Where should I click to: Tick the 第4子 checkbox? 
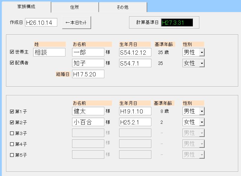(12, 144)
